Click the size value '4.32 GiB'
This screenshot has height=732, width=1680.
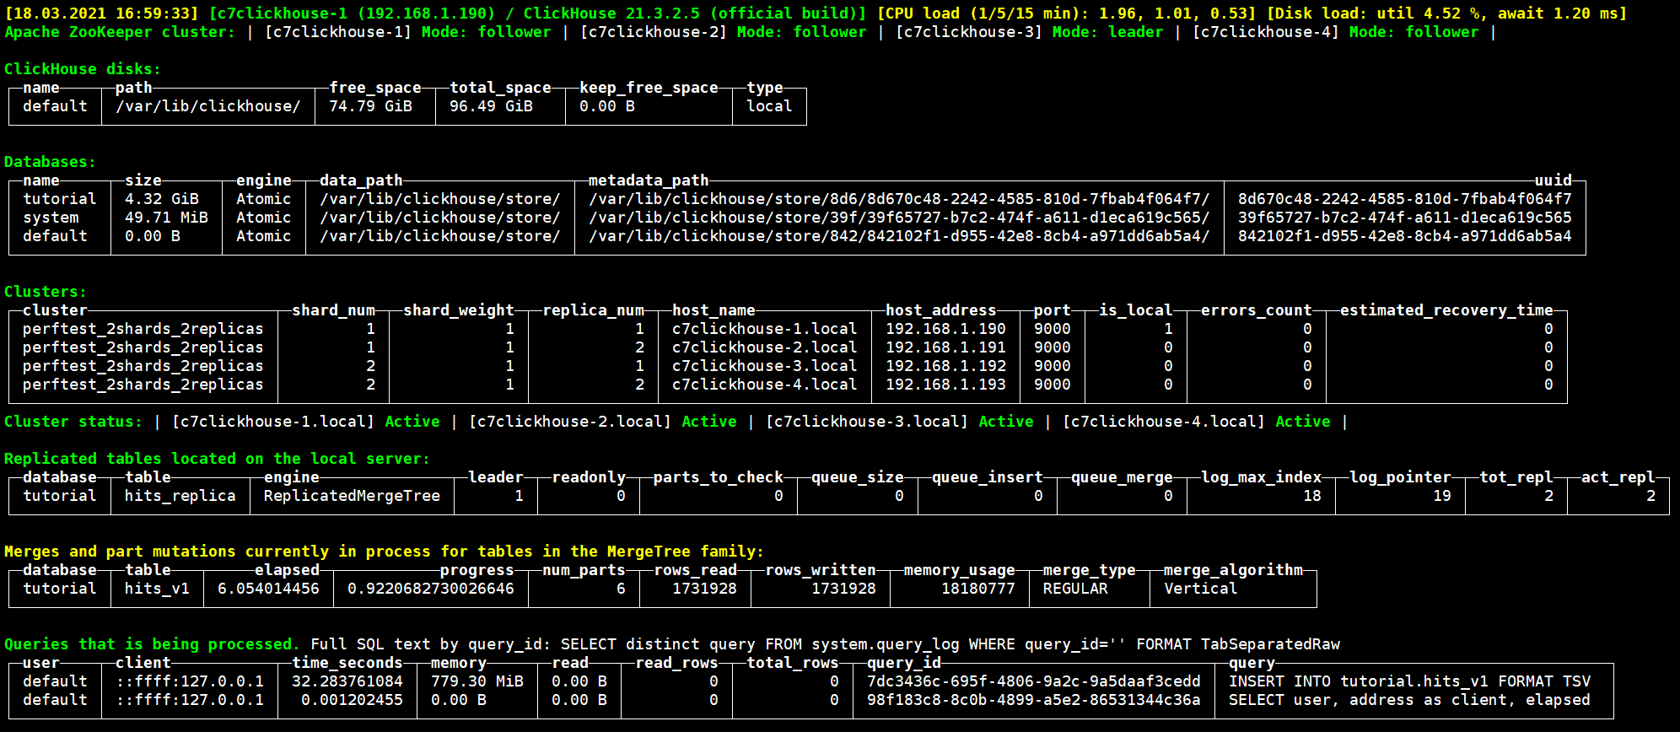(x=162, y=199)
